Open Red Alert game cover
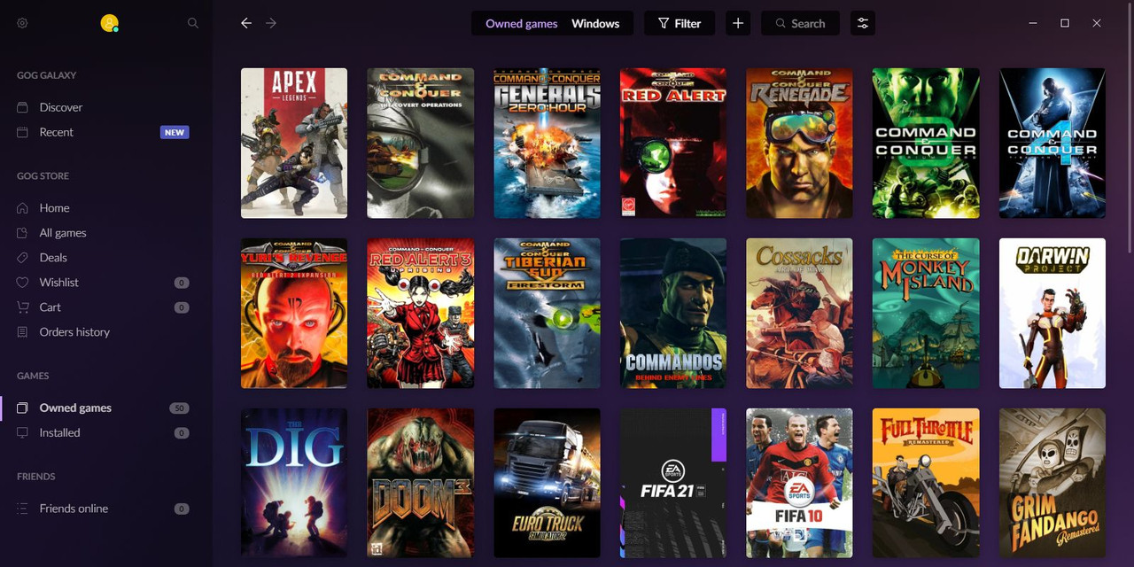 [673, 143]
